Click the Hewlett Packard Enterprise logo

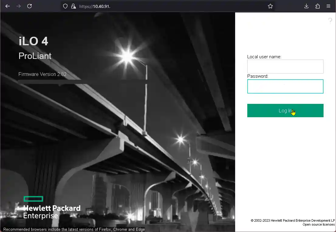tap(52, 208)
